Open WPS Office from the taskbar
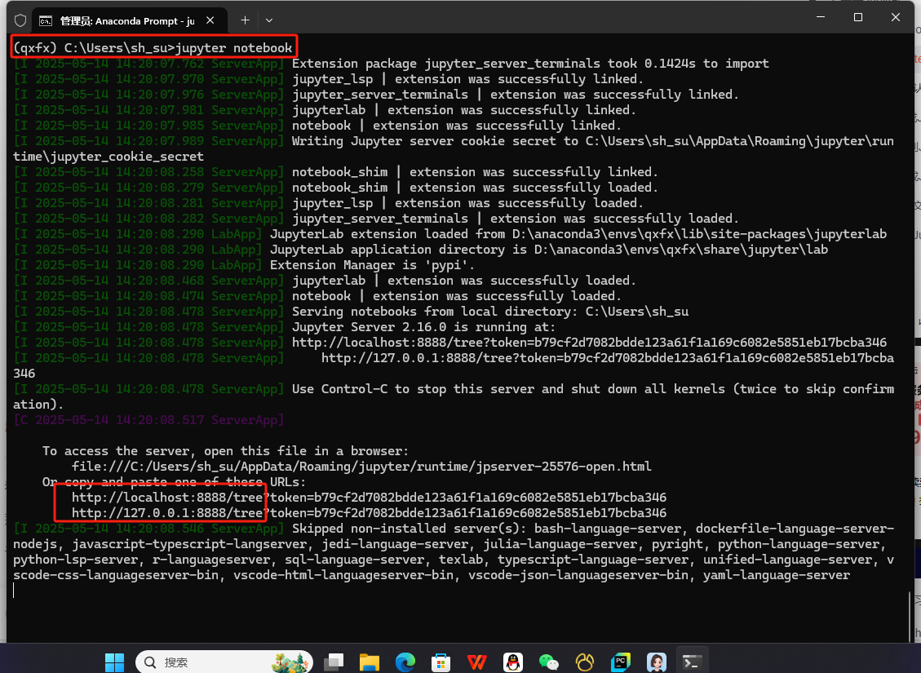 coord(477,662)
